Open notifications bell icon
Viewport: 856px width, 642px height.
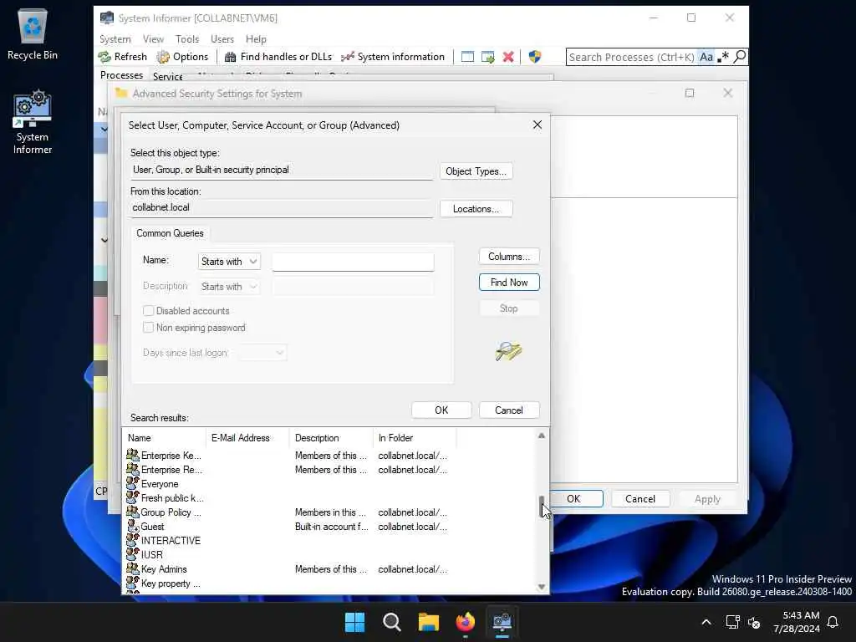833,622
